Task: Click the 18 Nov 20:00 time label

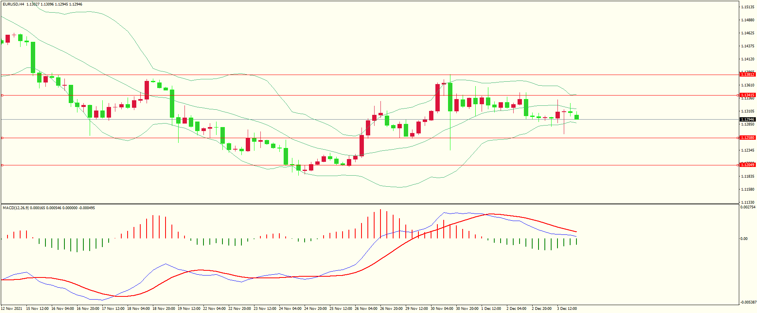Action: pos(164,309)
